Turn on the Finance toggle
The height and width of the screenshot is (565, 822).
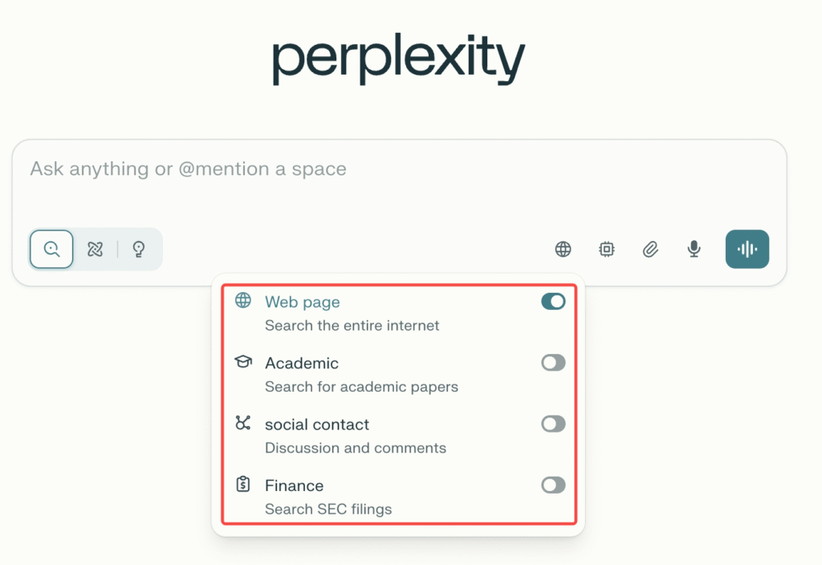553,485
